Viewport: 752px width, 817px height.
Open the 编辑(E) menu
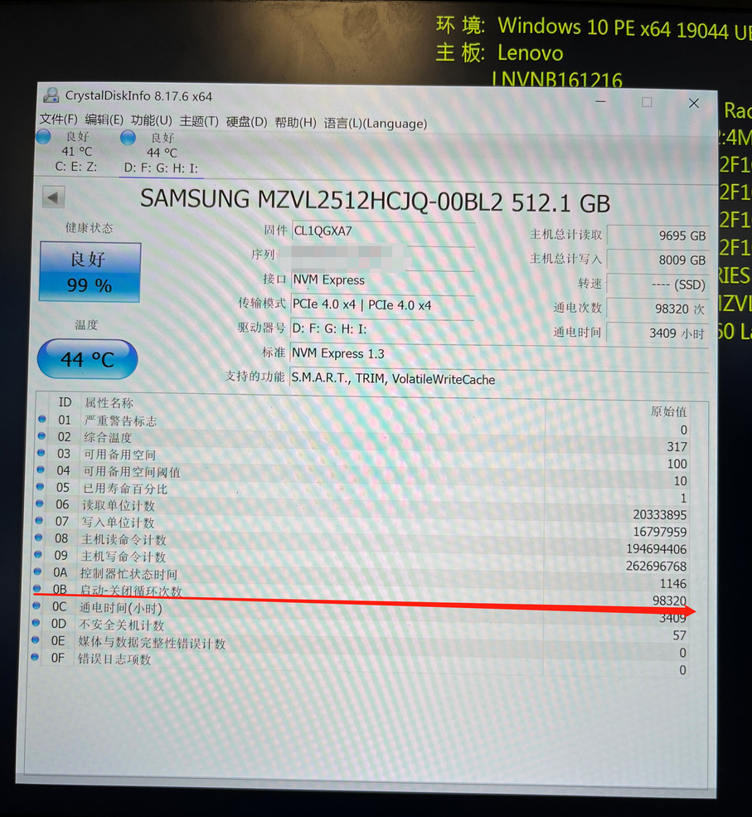click(x=104, y=119)
